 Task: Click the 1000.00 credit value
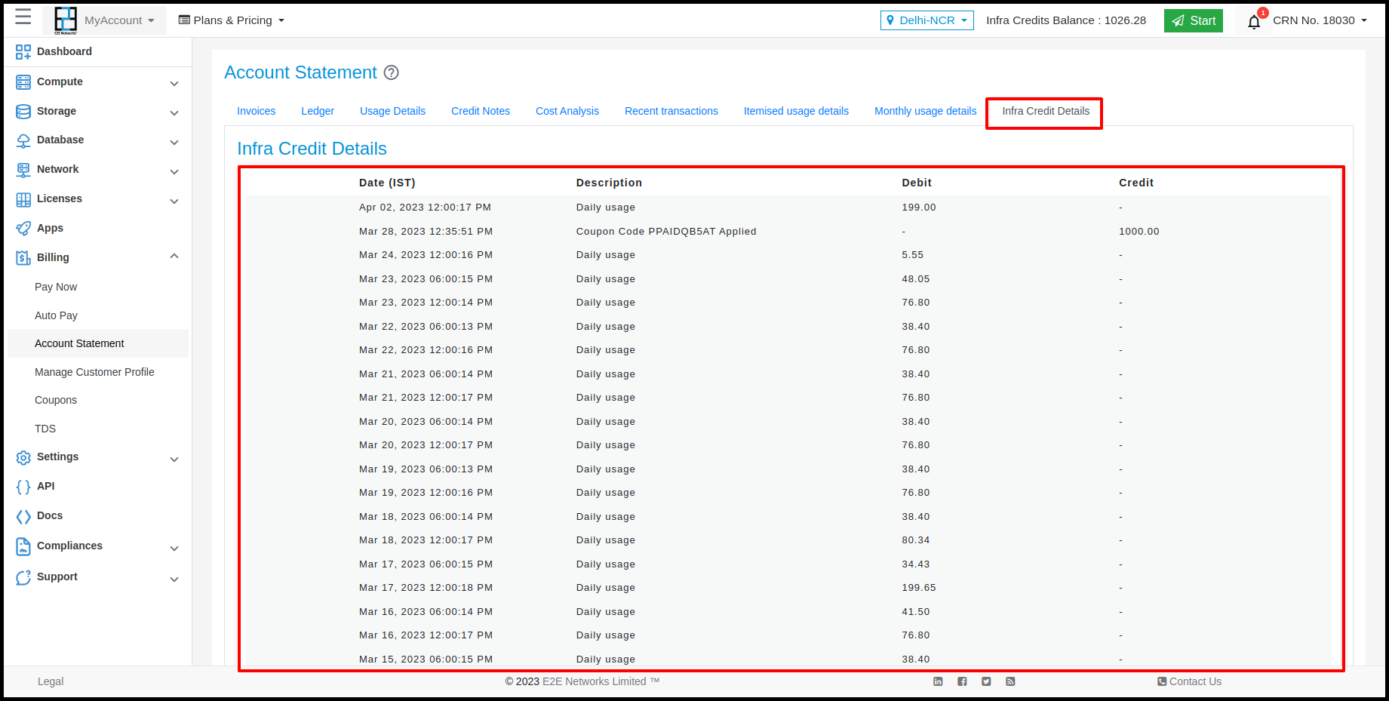pyautogui.click(x=1139, y=232)
